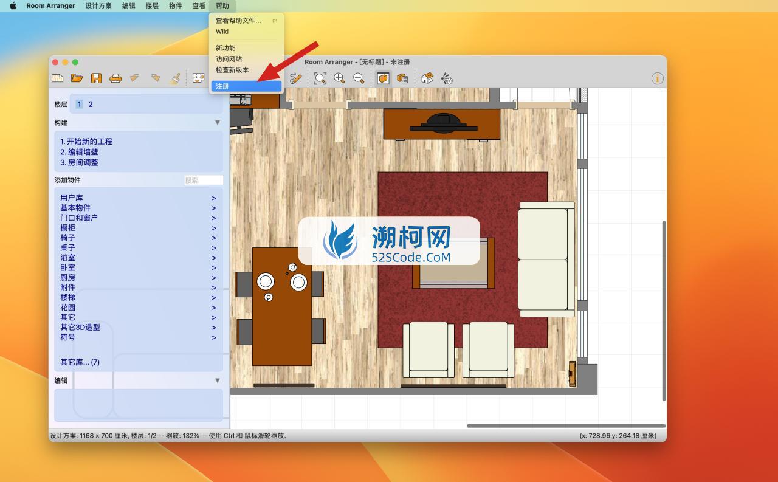Open Wiki from the help menu
Screen dimensions: 778x482
tap(246, 32)
